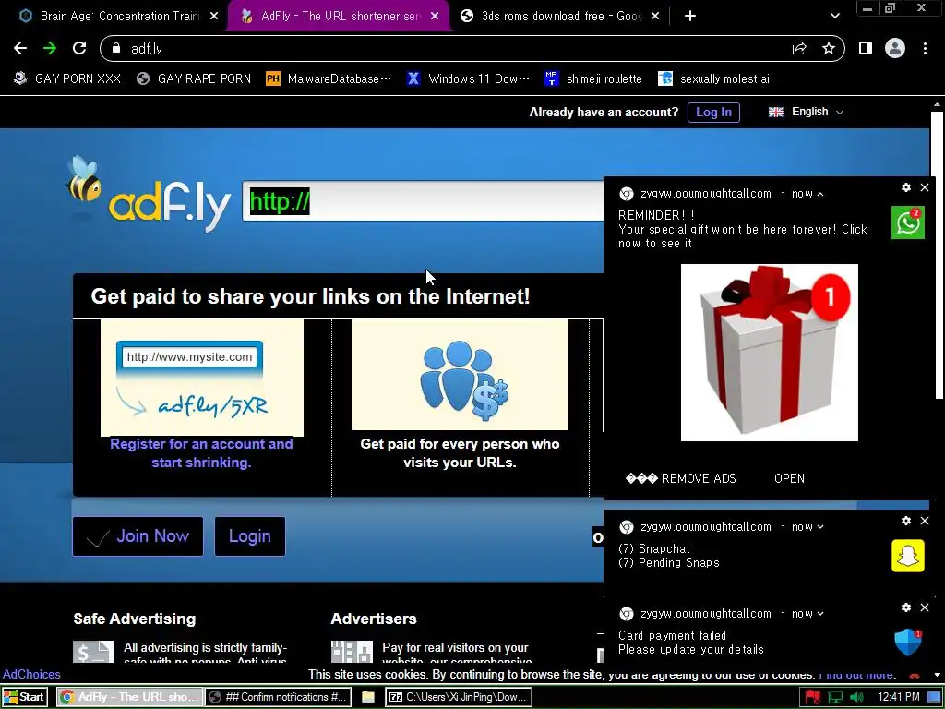The height and width of the screenshot is (709, 945).
Task: Open a new browser tab
Action: pos(690,16)
